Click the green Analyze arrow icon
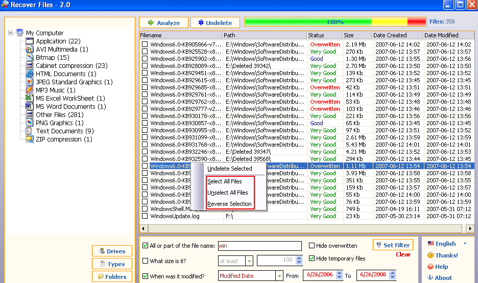 (x=151, y=22)
